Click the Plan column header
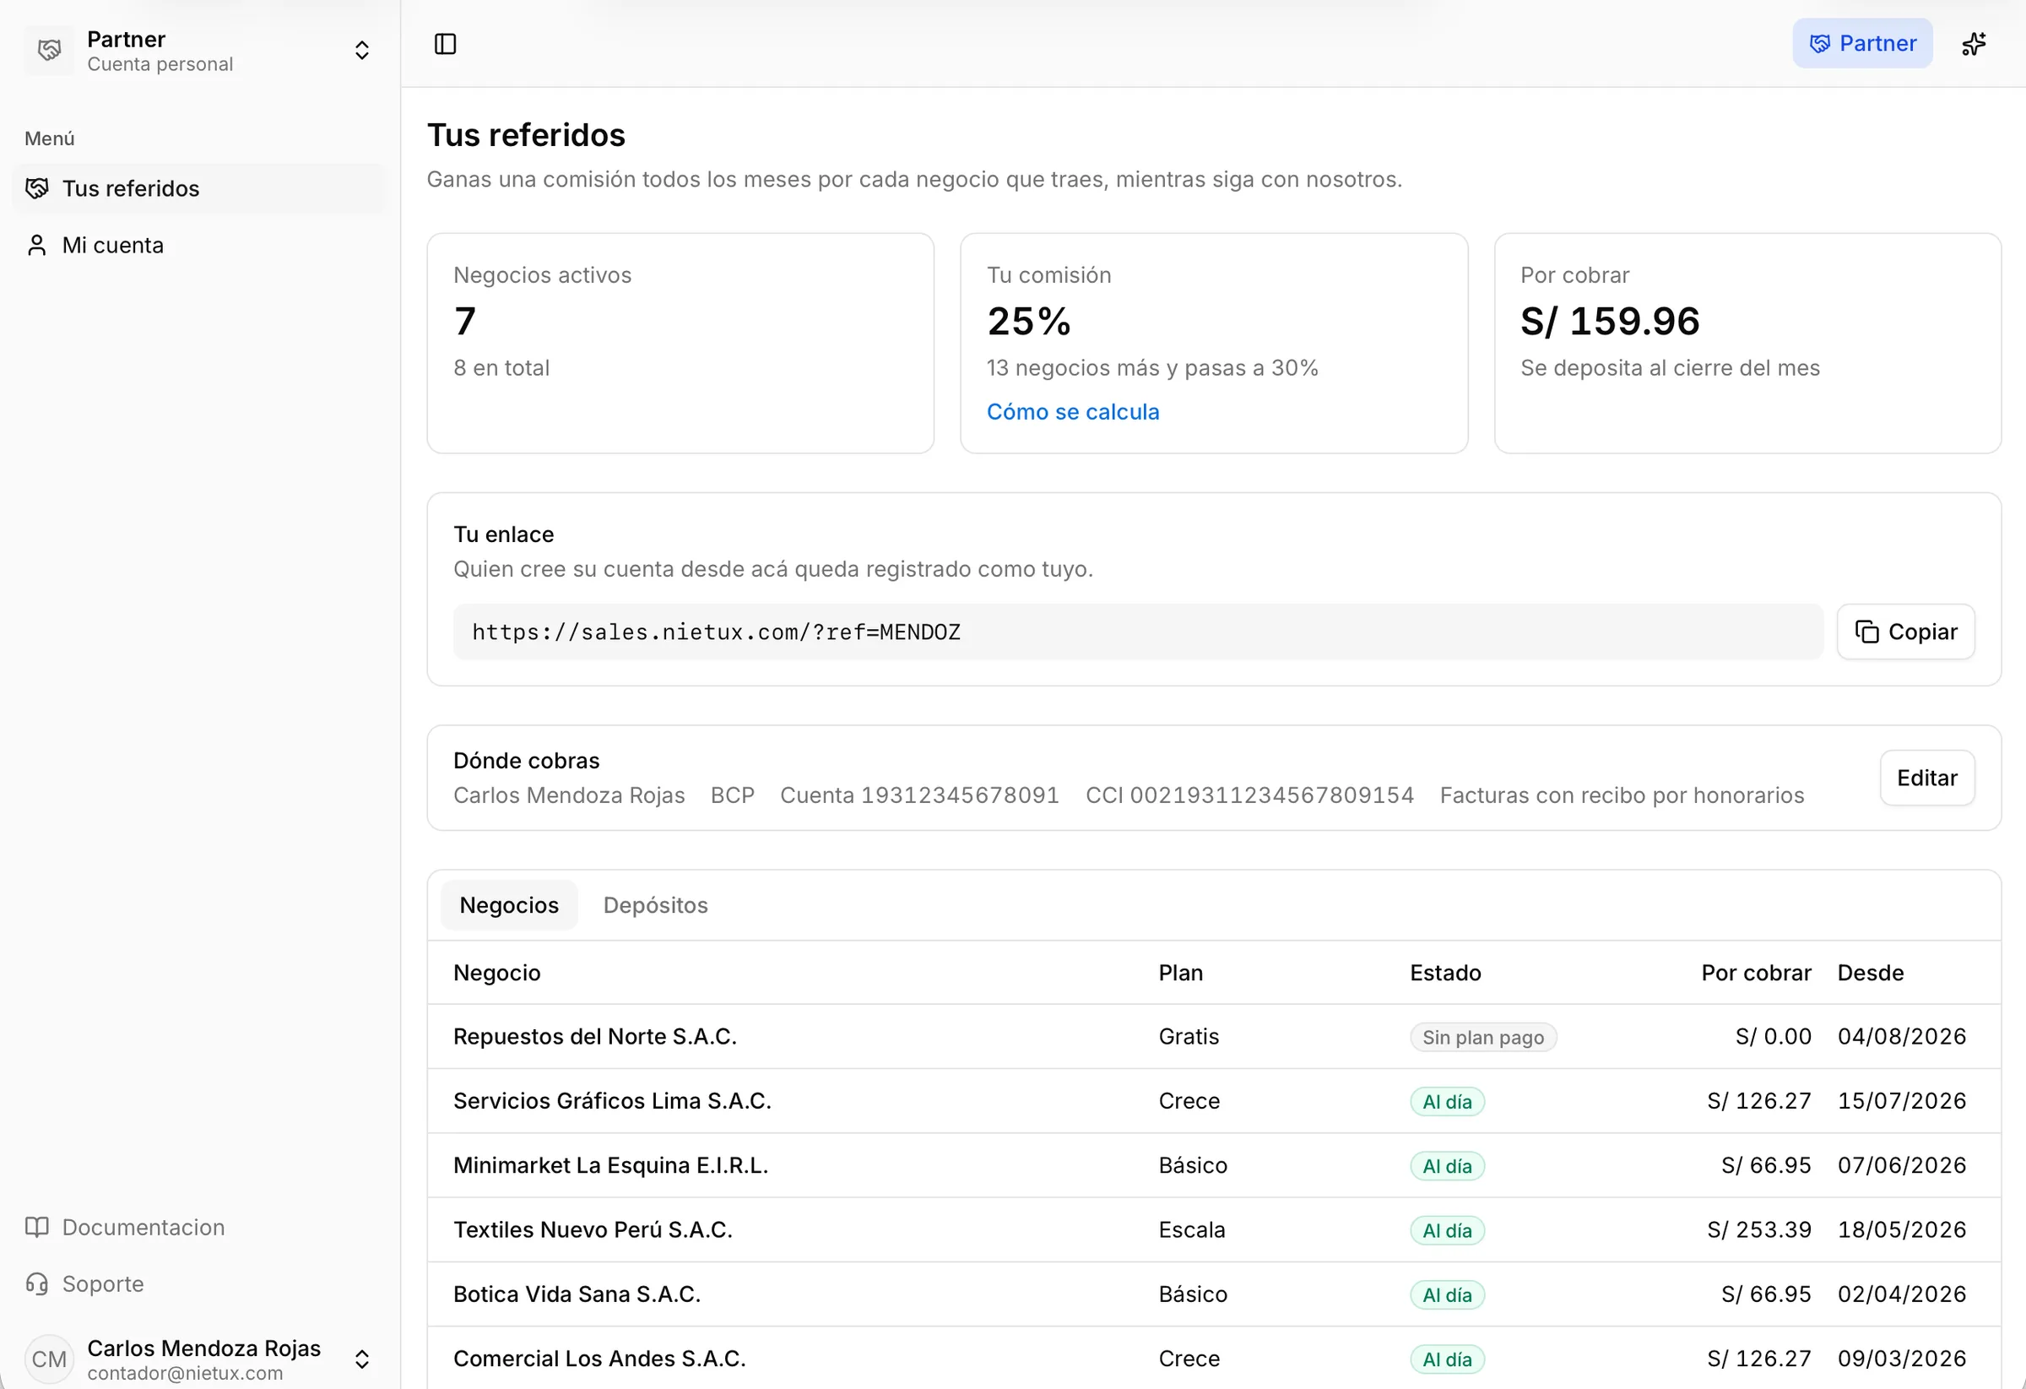This screenshot has height=1389, width=2026. coord(1180,972)
